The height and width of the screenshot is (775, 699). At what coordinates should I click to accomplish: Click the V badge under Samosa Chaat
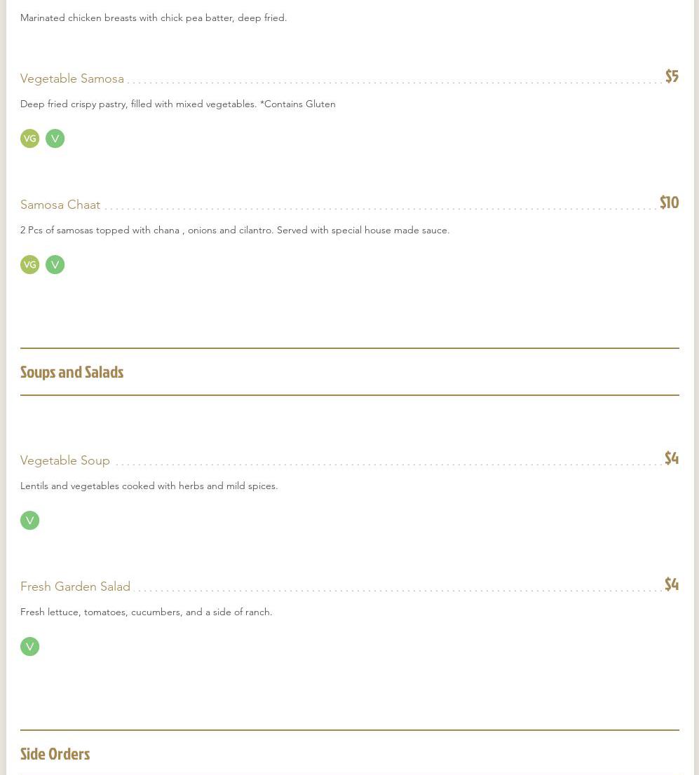point(55,265)
